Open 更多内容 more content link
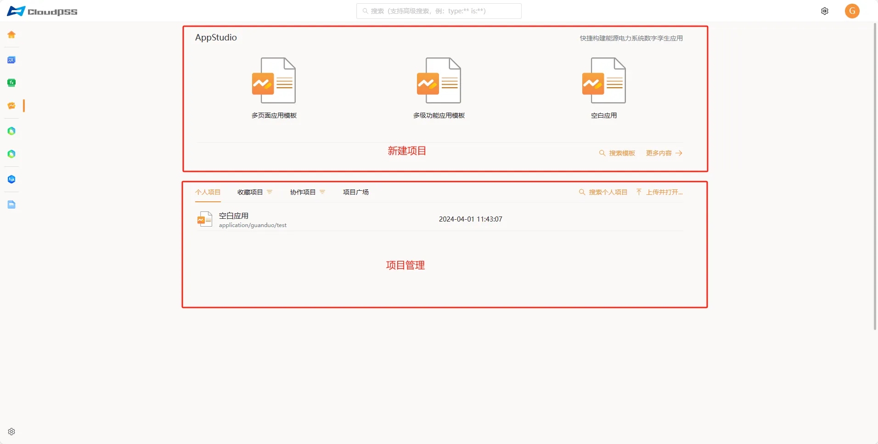This screenshot has height=444, width=878. [x=664, y=153]
